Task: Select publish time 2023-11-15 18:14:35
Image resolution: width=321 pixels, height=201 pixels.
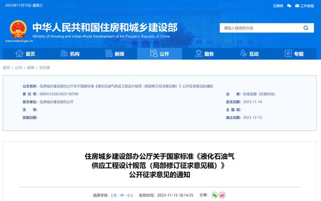Action: click(x=175, y=195)
